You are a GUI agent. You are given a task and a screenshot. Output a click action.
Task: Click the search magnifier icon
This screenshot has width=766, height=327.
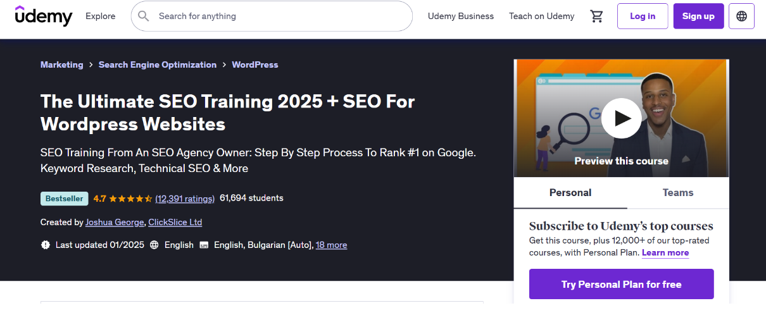(x=144, y=16)
